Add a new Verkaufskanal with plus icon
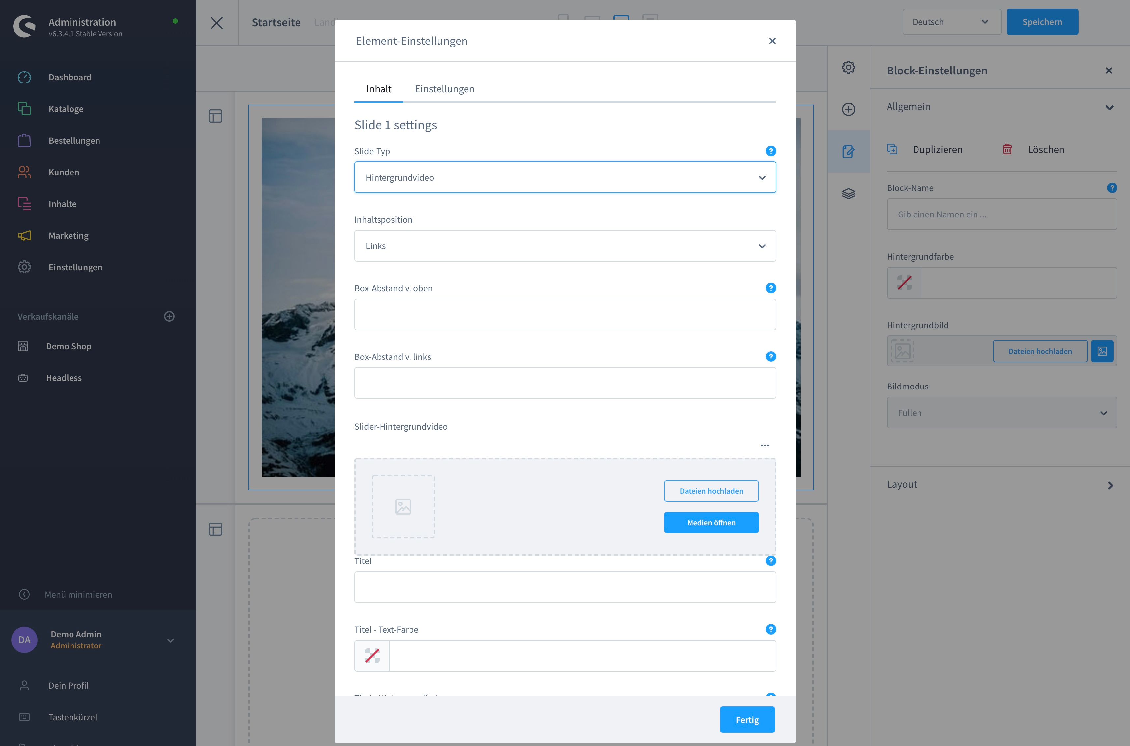 coord(169,316)
